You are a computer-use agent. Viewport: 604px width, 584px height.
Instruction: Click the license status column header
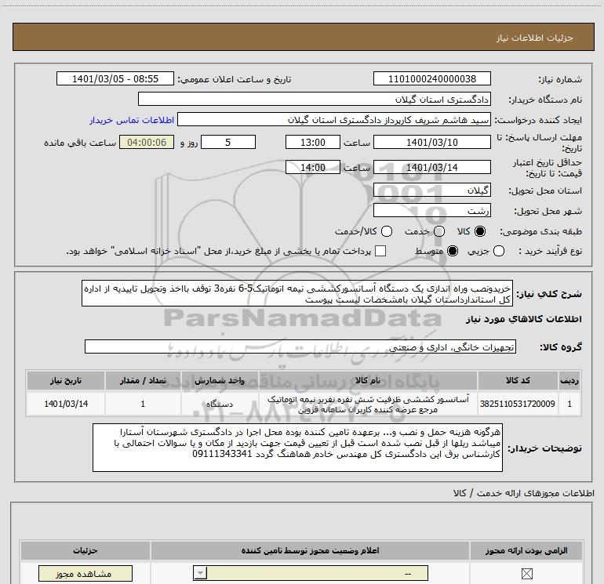pos(310,550)
